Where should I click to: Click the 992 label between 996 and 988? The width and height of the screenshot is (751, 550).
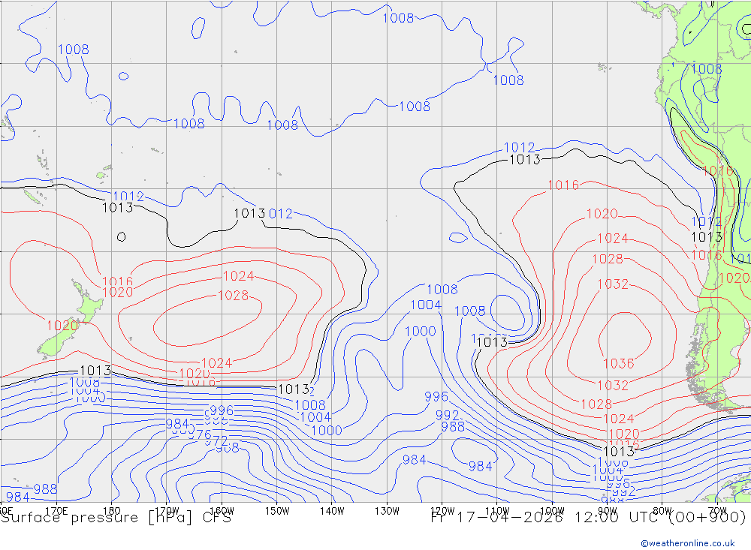pyautogui.click(x=448, y=415)
